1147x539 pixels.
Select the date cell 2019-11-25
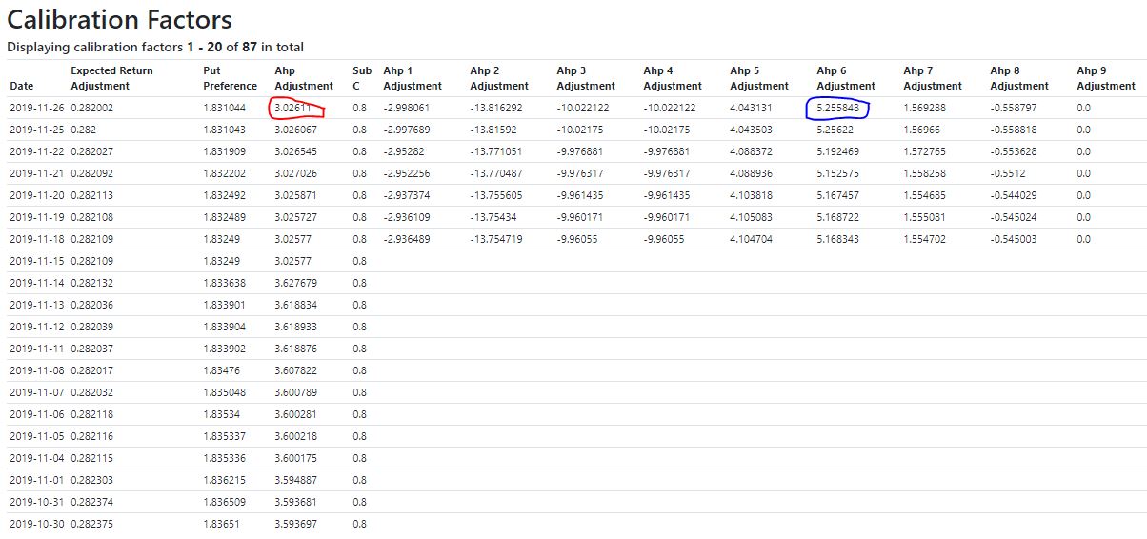click(36, 130)
